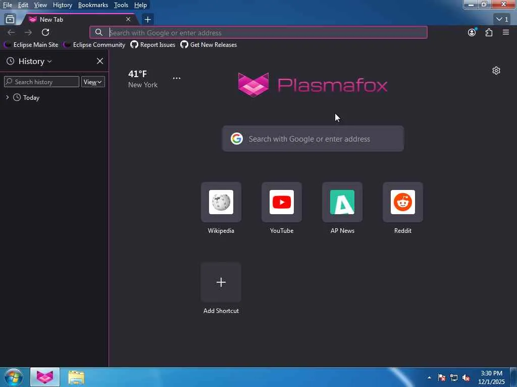Close the History sidebar
517x387 pixels.
(100, 61)
